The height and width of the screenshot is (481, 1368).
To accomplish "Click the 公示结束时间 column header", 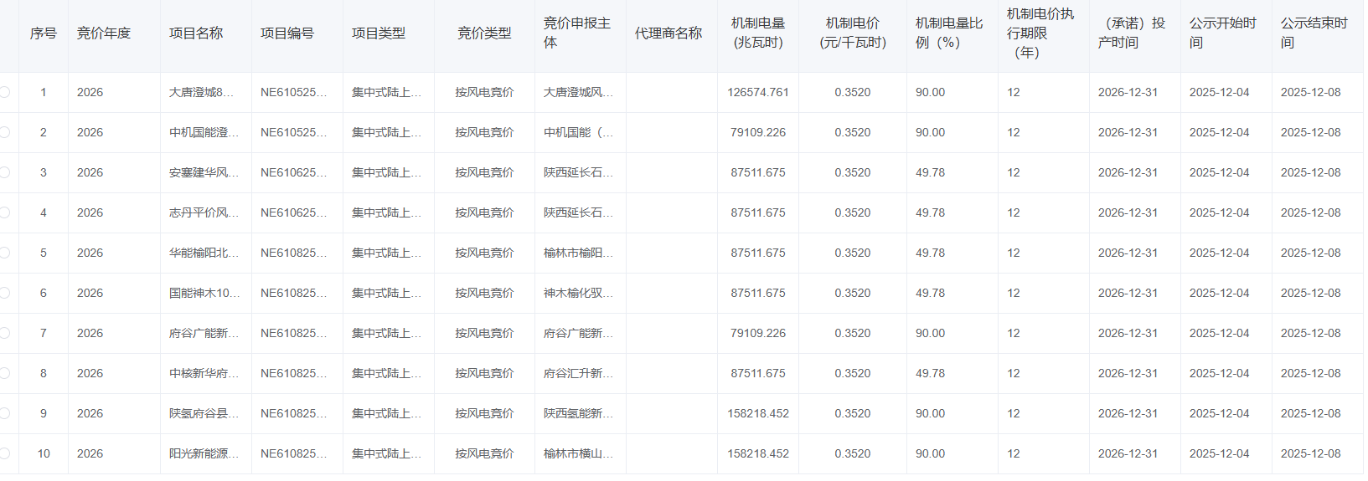I will coord(1314,33).
